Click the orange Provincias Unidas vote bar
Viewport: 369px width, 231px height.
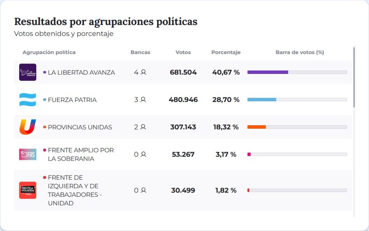pyautogui.click(x=257, y=127)
